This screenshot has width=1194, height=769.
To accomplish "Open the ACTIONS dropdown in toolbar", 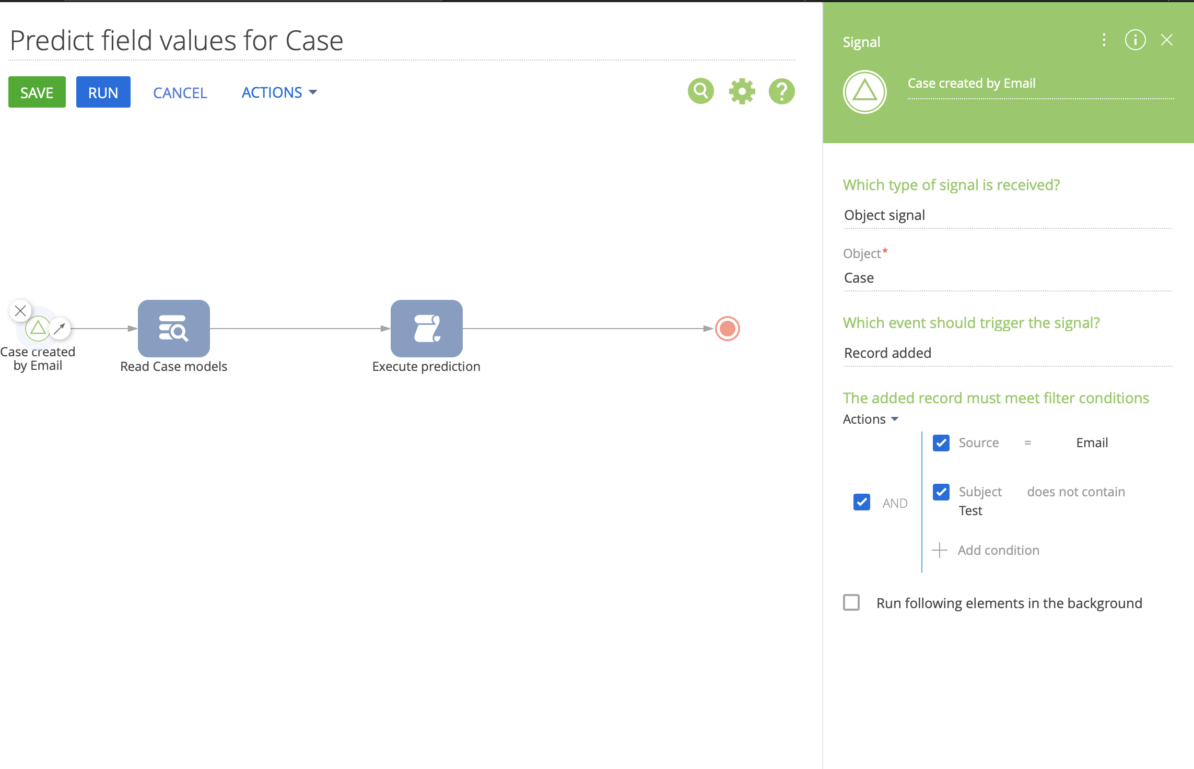I will coord(279,92).
